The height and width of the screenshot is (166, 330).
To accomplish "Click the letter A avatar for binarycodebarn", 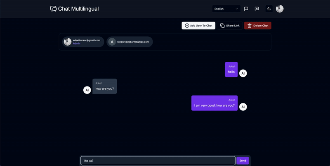I will 112,42.
